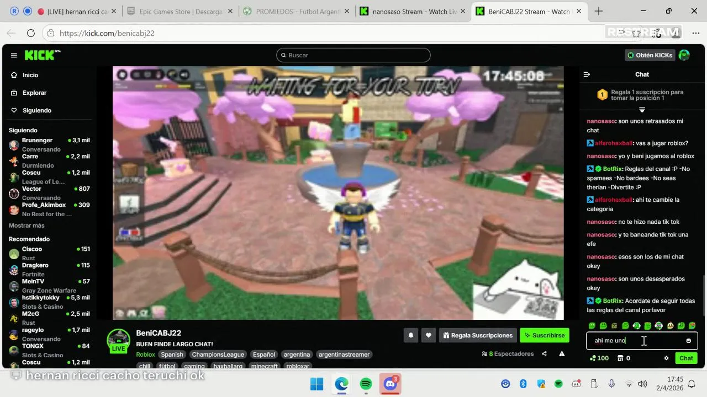Image resolution: width=707 pixels, height=397 pixels.
Task: Open the emoji picker in chat input
Action: [688, 341]
